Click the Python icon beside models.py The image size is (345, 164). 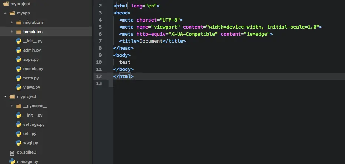pyautogui.click(x=19, y=69)
